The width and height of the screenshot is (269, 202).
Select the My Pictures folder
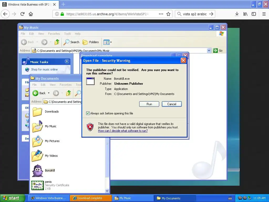[46, 141]
